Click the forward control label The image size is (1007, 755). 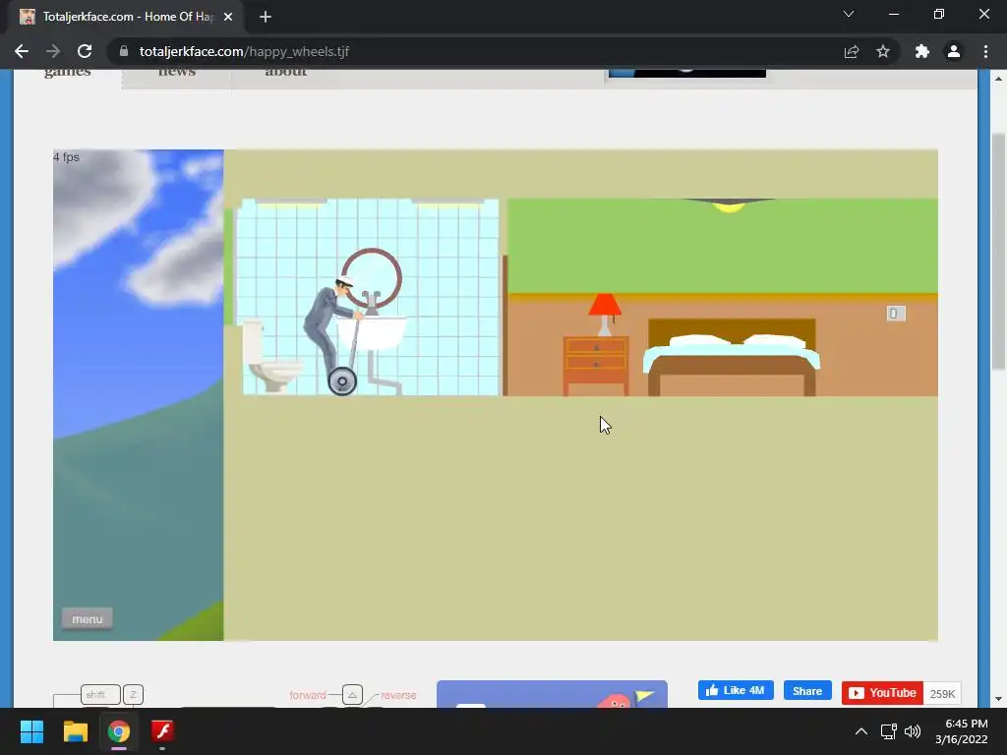tap(308, 695)
